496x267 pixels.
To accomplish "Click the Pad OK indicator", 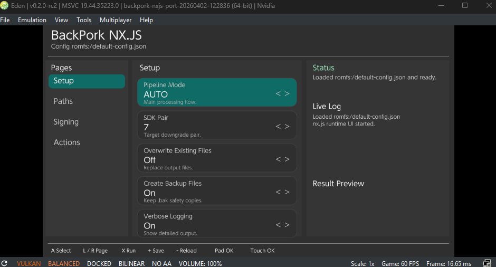I will [x=224, y=251].
